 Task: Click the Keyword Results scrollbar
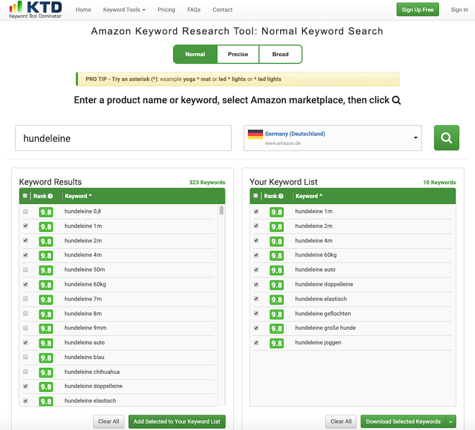coord(222,210)
